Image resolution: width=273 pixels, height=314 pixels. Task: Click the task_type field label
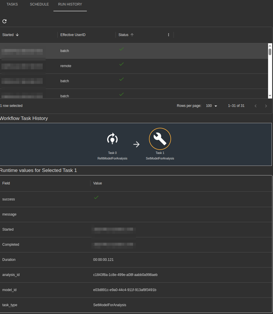(10, 305)
